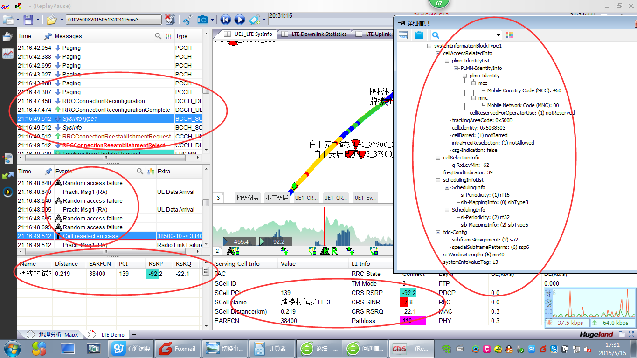Open the search dropdown in detail window
637x358 pixels.
[498, 35]
